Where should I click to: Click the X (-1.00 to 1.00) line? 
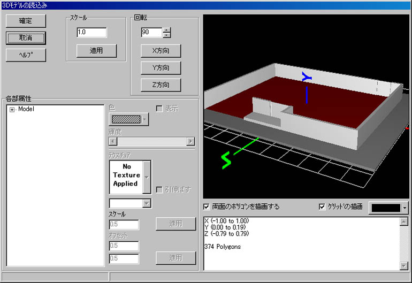(226, 221)
